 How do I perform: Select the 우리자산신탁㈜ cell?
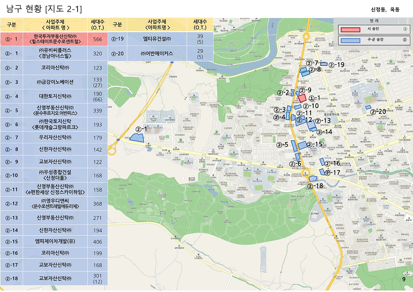(x=55, y=138)
